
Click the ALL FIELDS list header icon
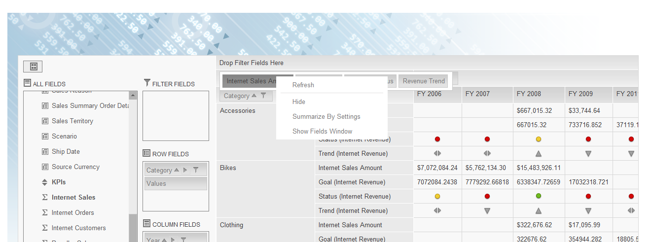tap(27, 83)
